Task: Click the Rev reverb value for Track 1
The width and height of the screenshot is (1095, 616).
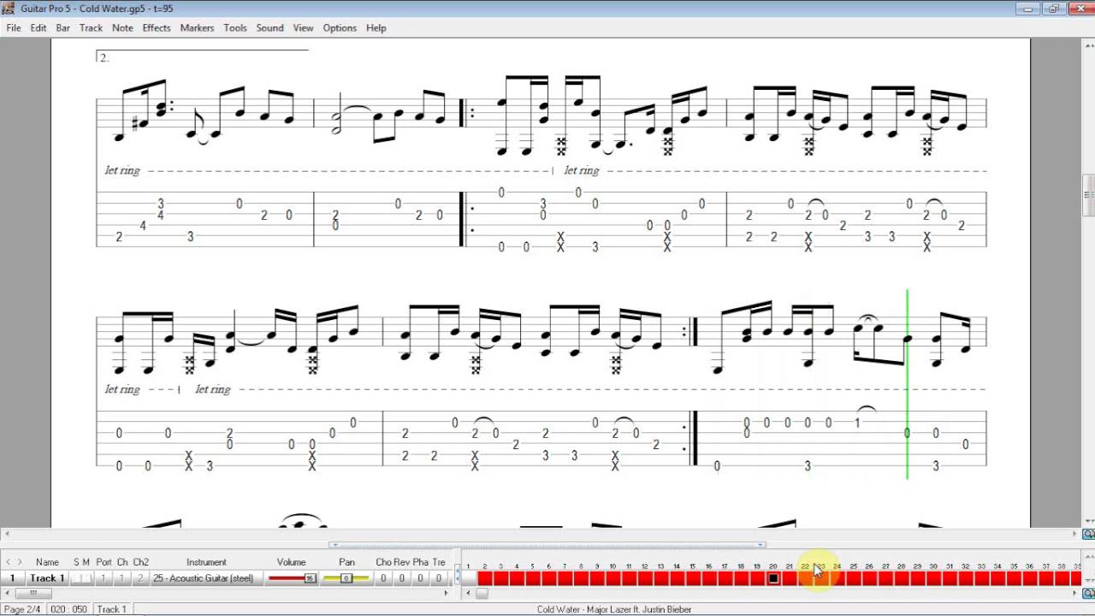Action: 402,578
